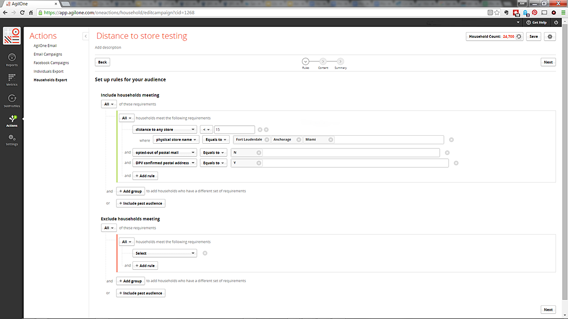Remove the Miami store tag

click(330, 139)
